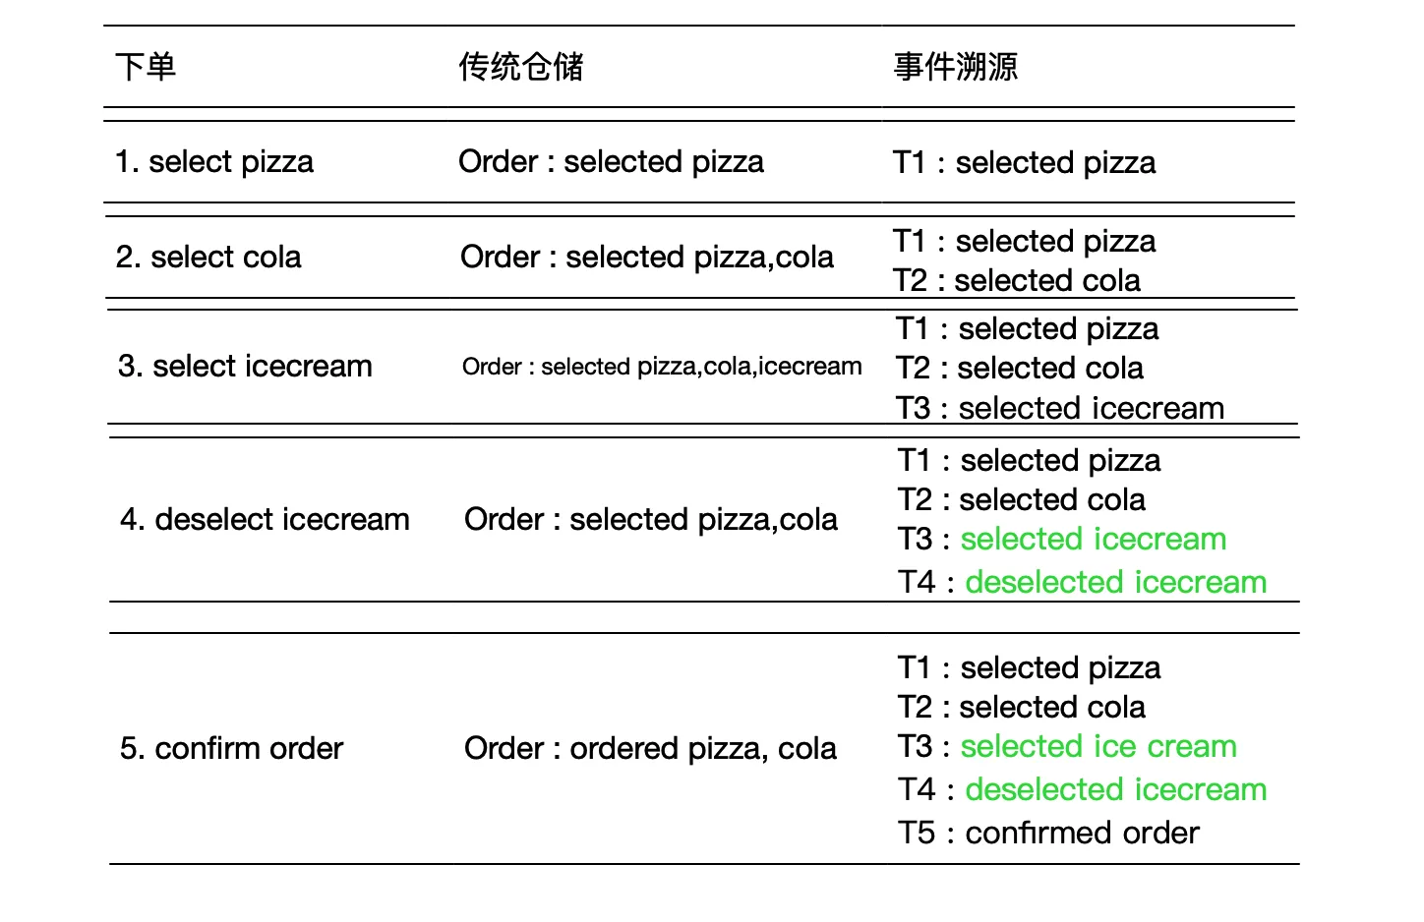Select the '5. confirm order' cell
The height and width of the screenshot is (922, 1424).
[231, 748]
